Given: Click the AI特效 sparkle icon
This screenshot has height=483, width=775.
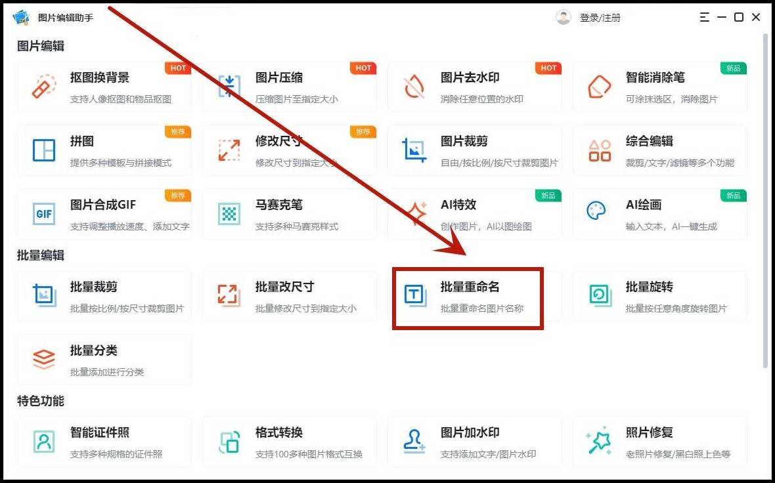Looking at the screenshot, I should (416, 213).
